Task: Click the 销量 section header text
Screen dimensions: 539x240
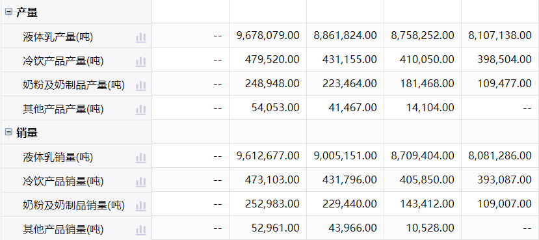Action: click(27, 133)
